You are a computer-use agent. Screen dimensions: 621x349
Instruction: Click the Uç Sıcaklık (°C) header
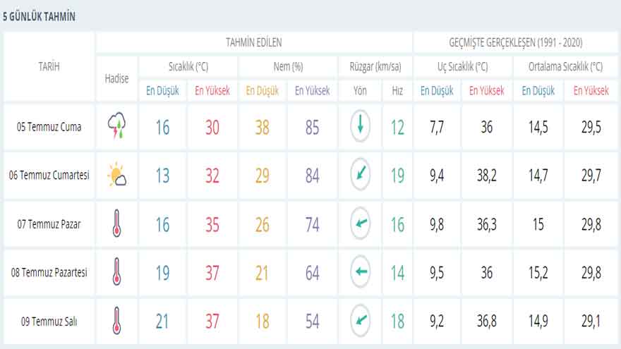(x=462, y=66)
